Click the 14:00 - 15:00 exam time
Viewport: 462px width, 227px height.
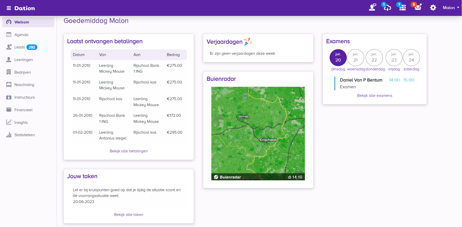pos(401,80)
